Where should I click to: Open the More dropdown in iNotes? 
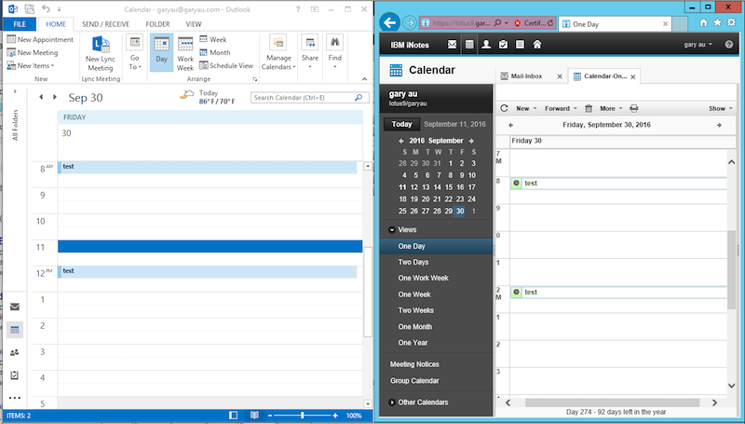tap(611, 108)
